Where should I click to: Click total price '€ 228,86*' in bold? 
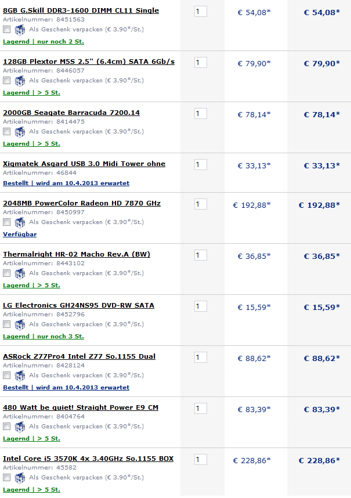click(x=319, y=460)
